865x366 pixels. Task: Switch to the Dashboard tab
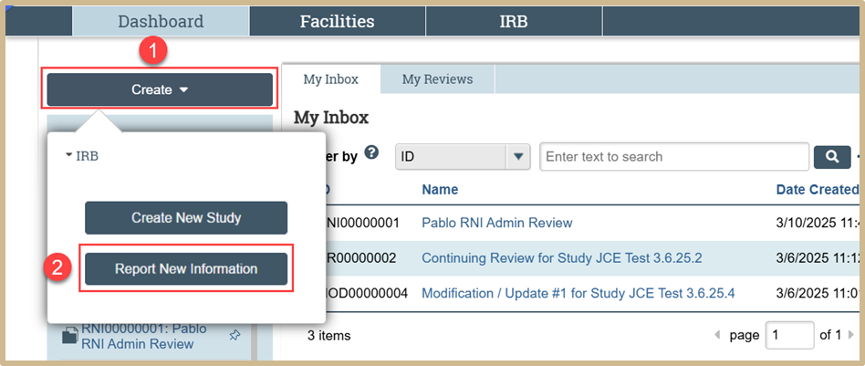(x=161, y=21)
